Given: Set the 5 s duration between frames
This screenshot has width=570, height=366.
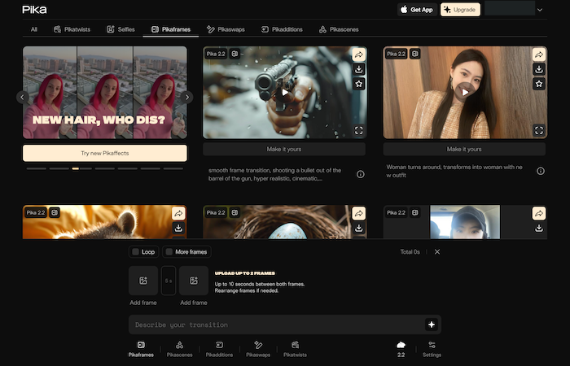Looking at the screenshot, I should point(169,281).
